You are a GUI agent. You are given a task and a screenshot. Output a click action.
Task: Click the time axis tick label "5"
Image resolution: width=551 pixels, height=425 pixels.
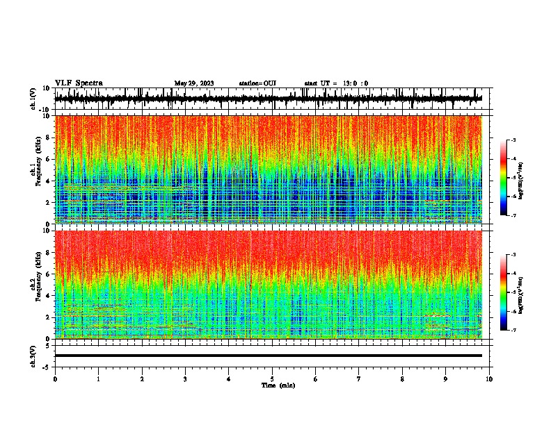coord(272,379)
